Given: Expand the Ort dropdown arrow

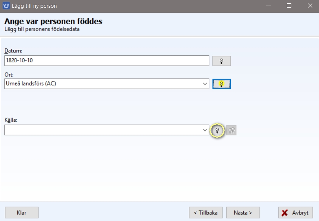Looking at the screenshot, I should coord(205,84).
